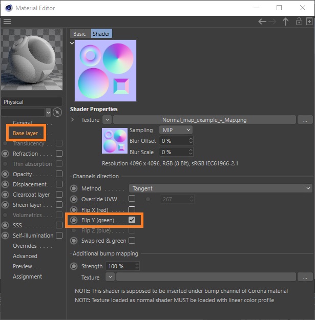Click the Normal_map_example_-_Map.png texture button

pos(204,120)
